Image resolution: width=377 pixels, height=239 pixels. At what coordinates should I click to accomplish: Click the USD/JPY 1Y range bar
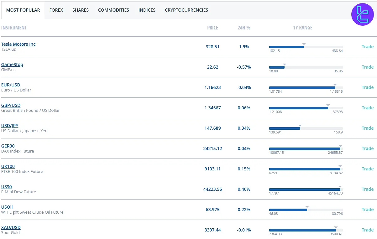tap(306, 128)
